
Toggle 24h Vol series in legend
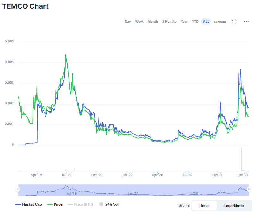point(109,204)
